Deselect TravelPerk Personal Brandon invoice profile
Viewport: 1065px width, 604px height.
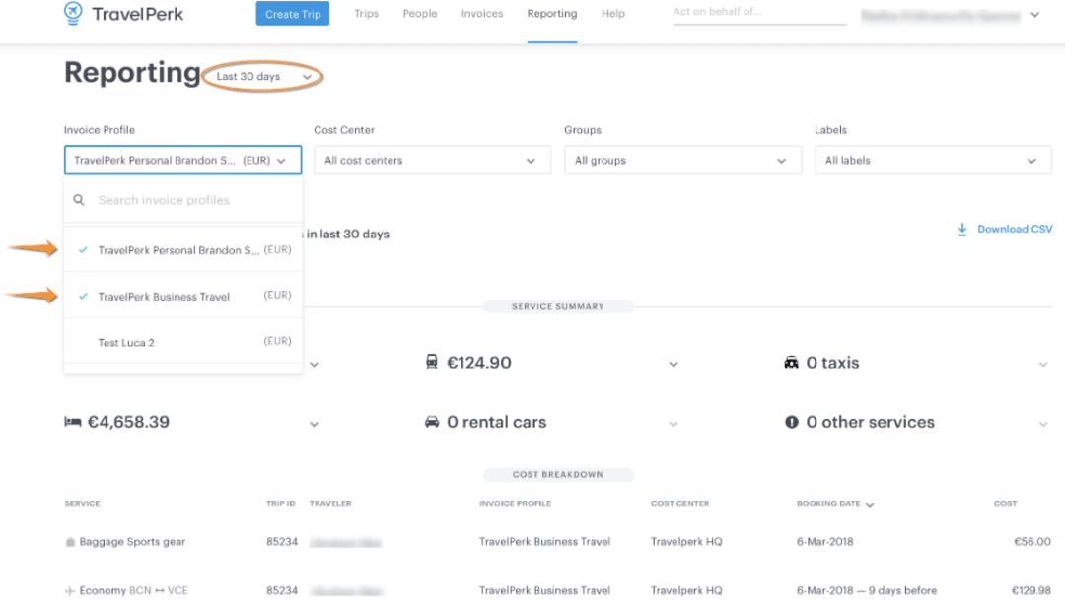coord(182,249)
